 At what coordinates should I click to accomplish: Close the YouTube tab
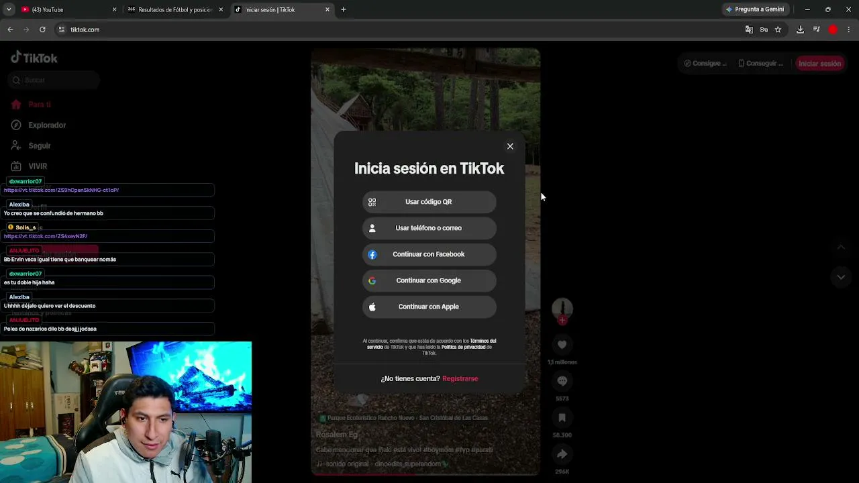tap(114, 9)
